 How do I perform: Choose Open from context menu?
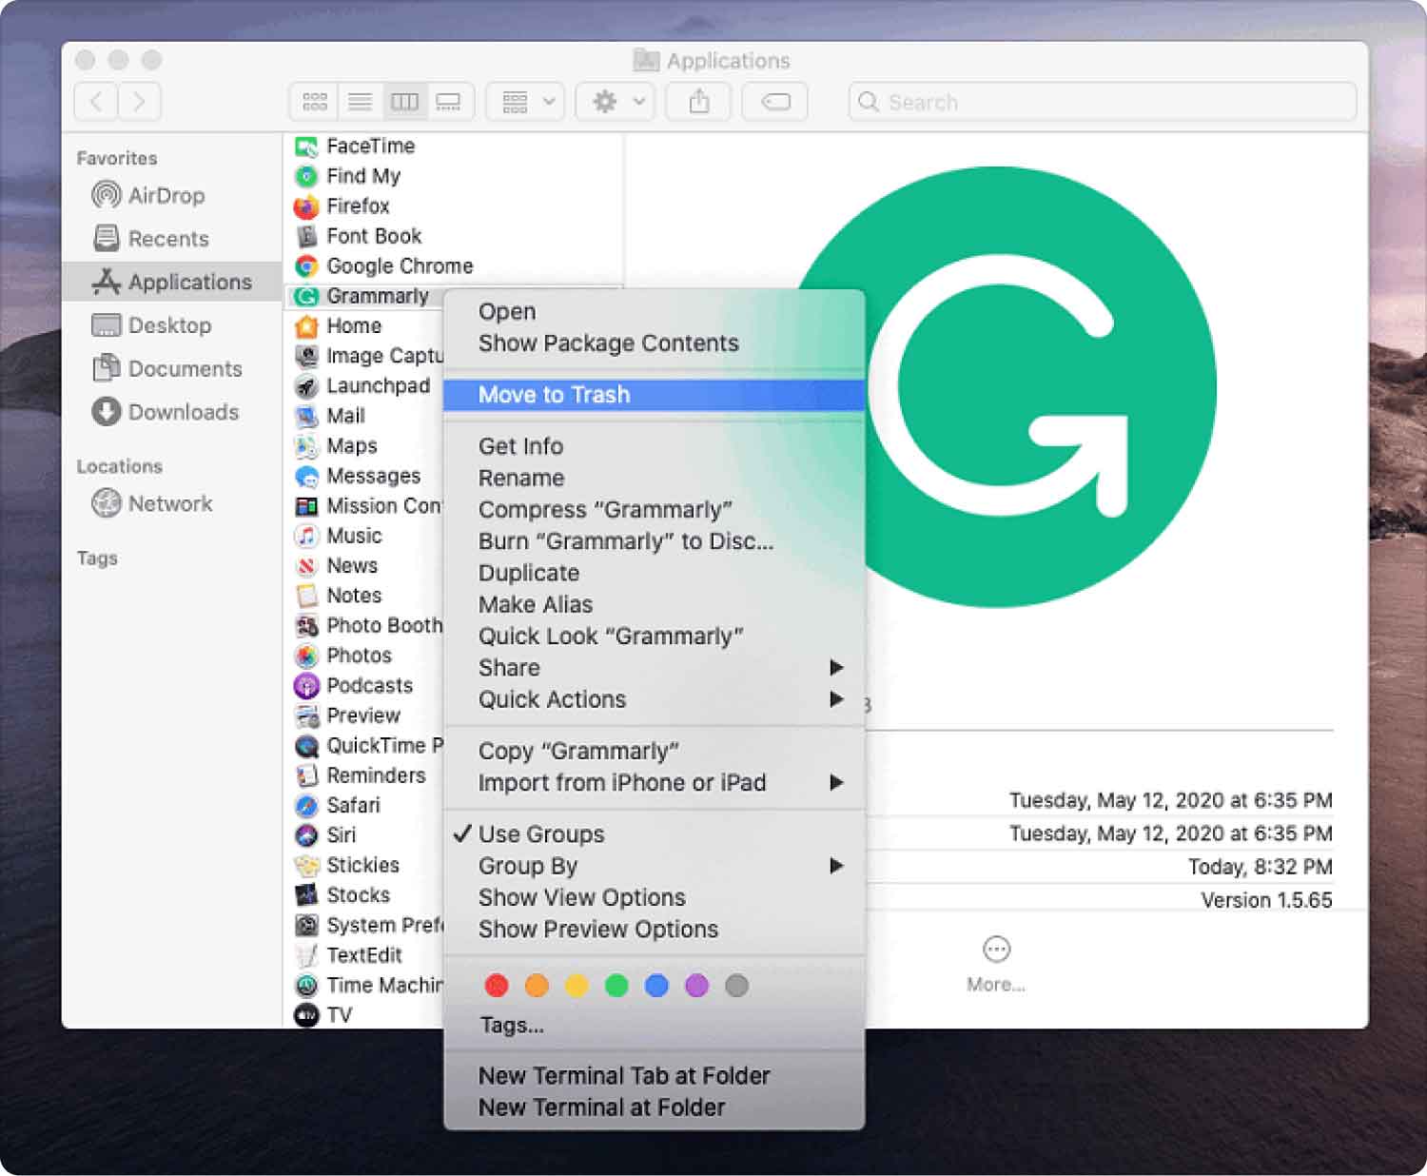(654, 312)
